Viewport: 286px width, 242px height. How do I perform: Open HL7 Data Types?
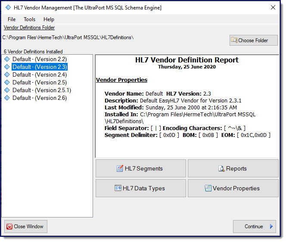click(141, 188)
